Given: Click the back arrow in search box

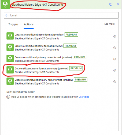Looking at the screenshot, I should (7, 15).
